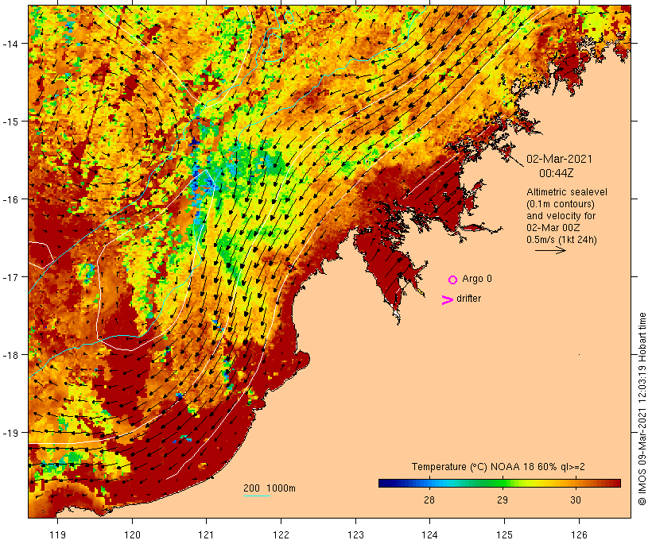
Task: Click the 'Altimetric sealevel' text line
Action: tap(567, 192)
